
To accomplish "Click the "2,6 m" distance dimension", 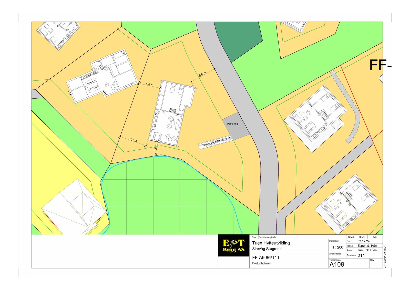I will tap(156, 148).
